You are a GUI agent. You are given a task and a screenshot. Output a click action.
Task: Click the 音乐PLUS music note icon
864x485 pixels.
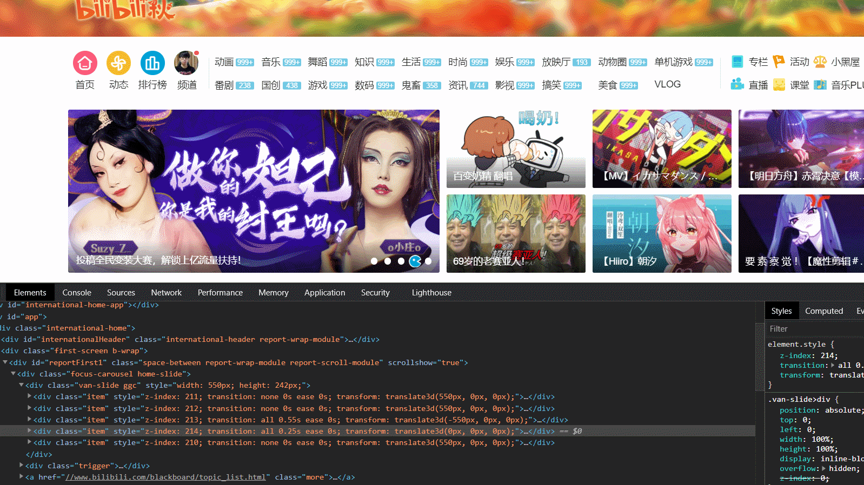coord(820,84)
